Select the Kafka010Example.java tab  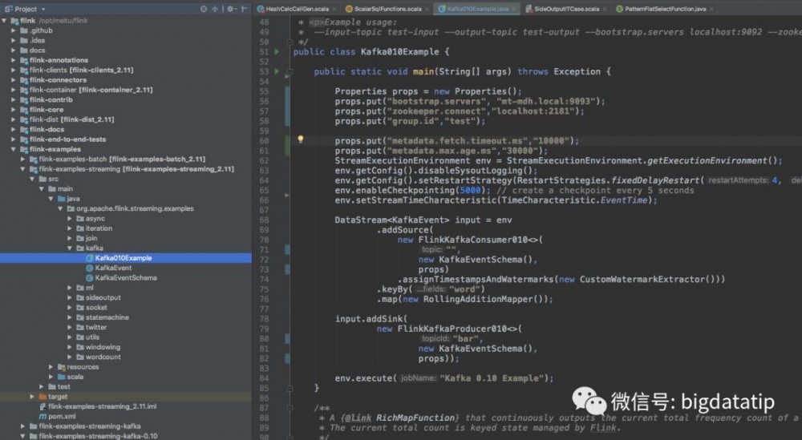[x=478, y=9]
